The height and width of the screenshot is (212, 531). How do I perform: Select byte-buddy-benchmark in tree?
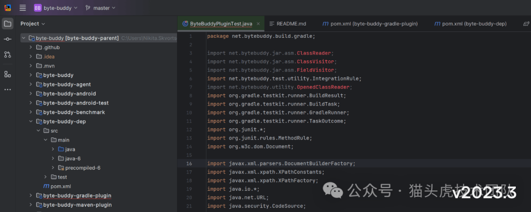click(x=74, y=112)
